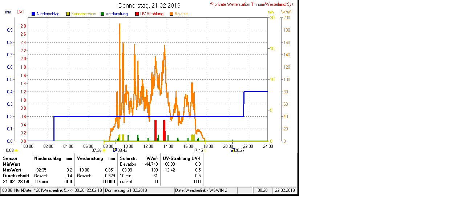Click the sunrise icon next to 07:36
The height and width of the screenshot is (218, 465).
(x=104, y=150)
